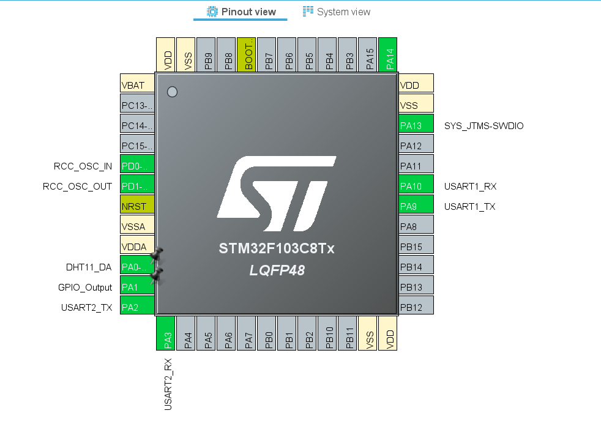Switch to the System view tab
The width and height of the screenshot is (601, 435).
tap(336, 12)
